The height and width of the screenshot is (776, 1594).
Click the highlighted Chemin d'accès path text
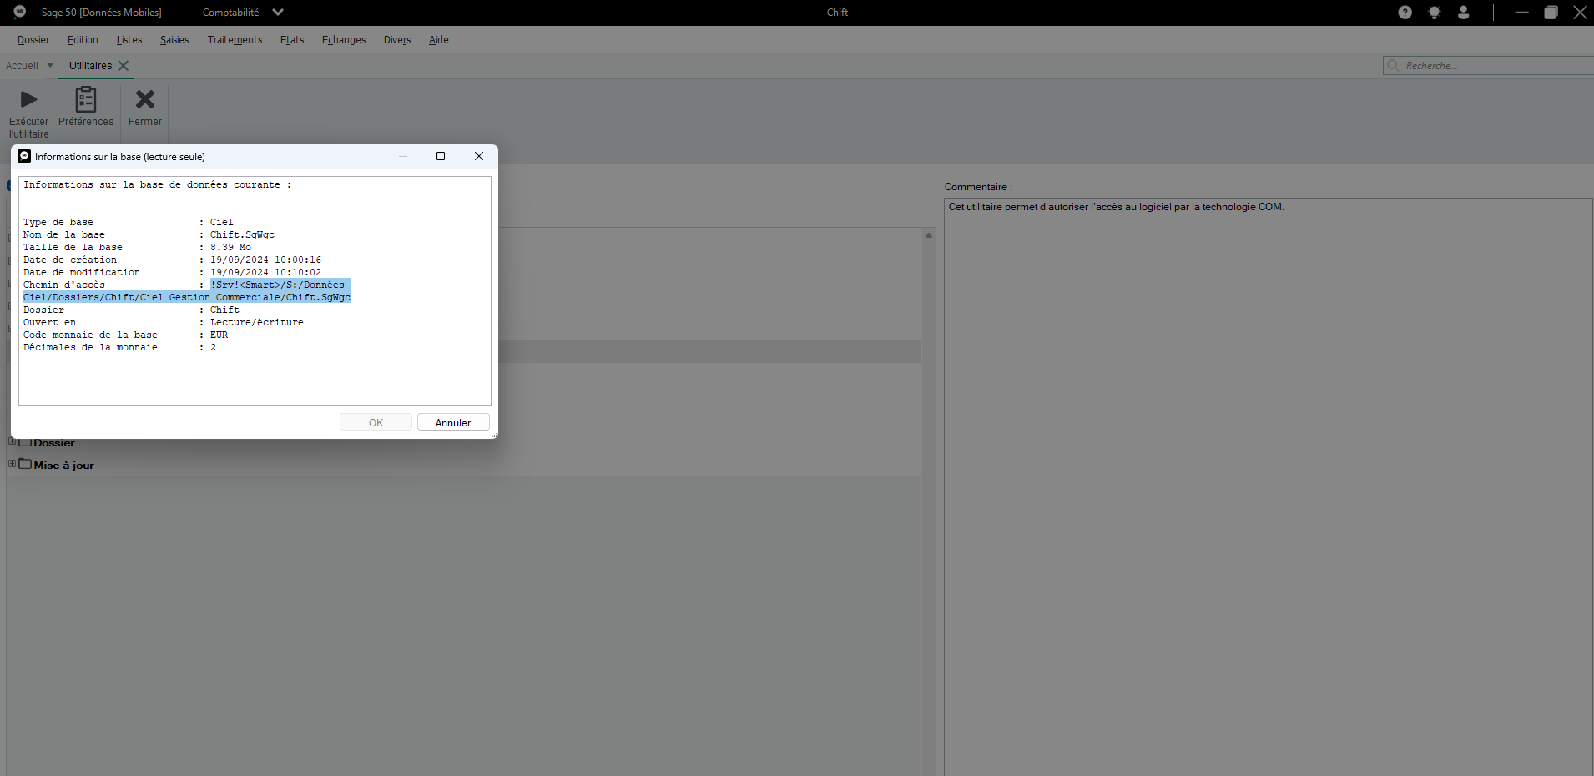point(187,291)
